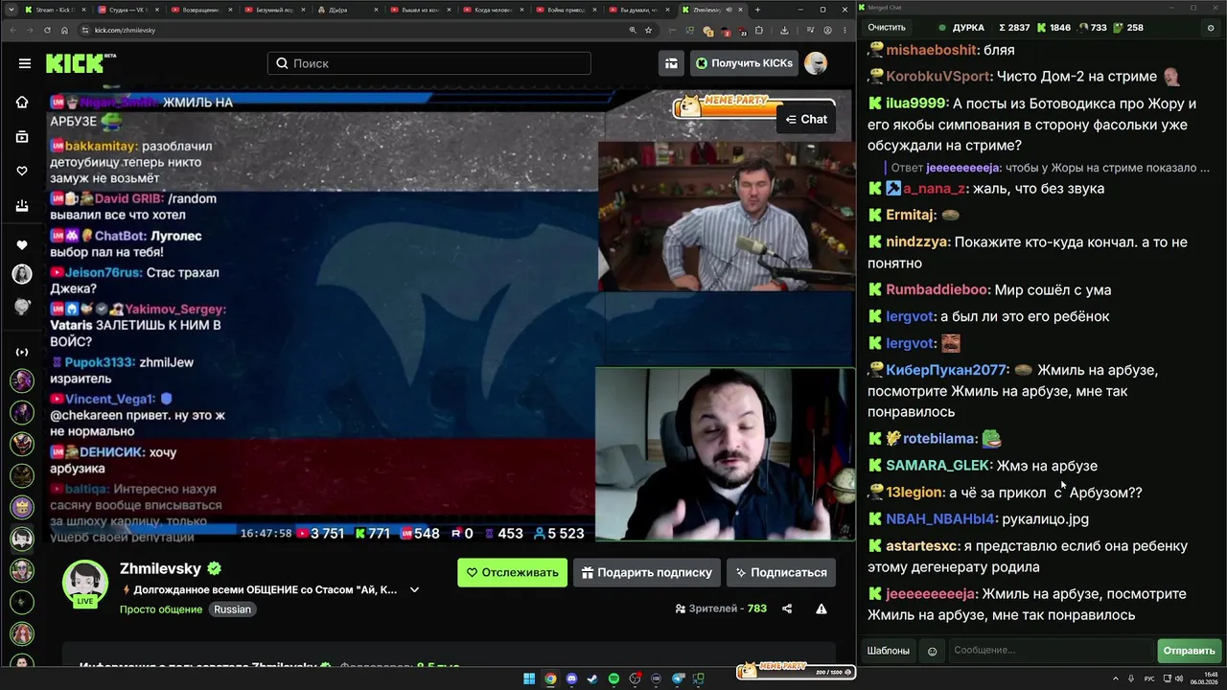The image size is (1227, 690).
Task: Report the stream with warning icon
Action: pyautogui.click(x=822, y=609)
